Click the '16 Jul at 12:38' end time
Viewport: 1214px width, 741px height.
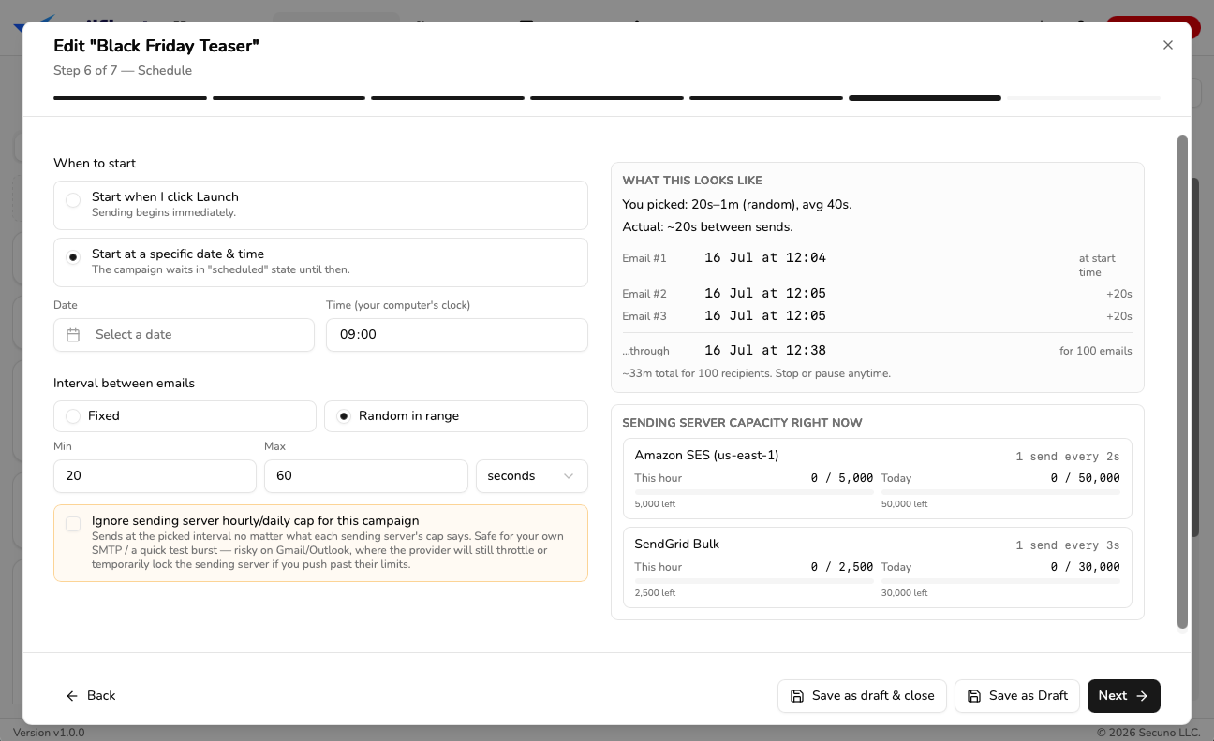765,351
